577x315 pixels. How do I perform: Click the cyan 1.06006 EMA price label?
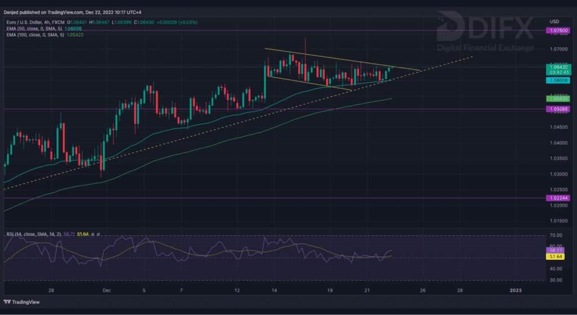557,81
